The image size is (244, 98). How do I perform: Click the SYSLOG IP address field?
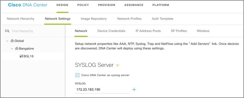click(x=102, y=90)
